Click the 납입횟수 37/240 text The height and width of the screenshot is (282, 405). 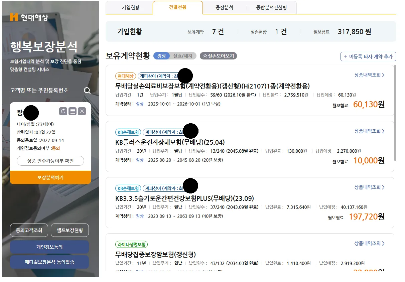(224, 207)
